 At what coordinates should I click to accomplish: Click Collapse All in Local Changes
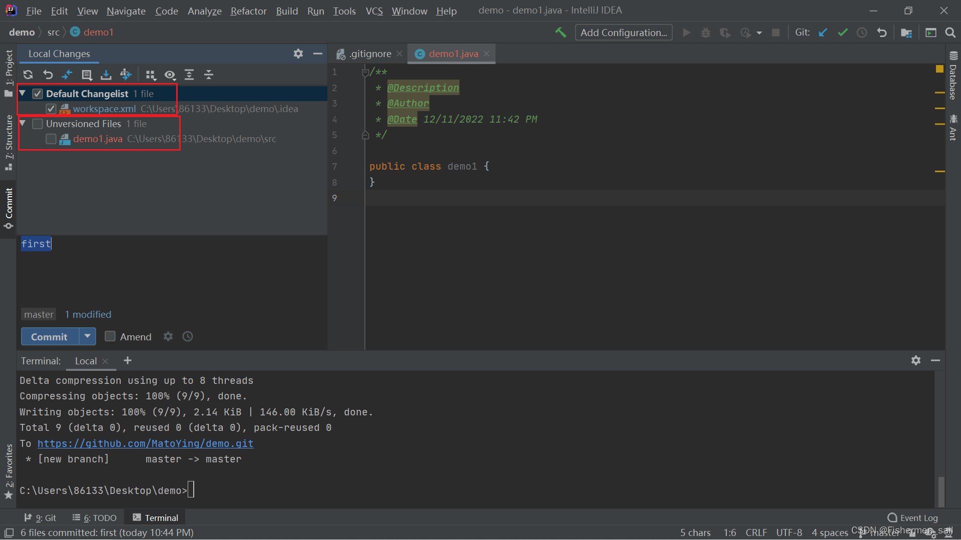point(209,75)
